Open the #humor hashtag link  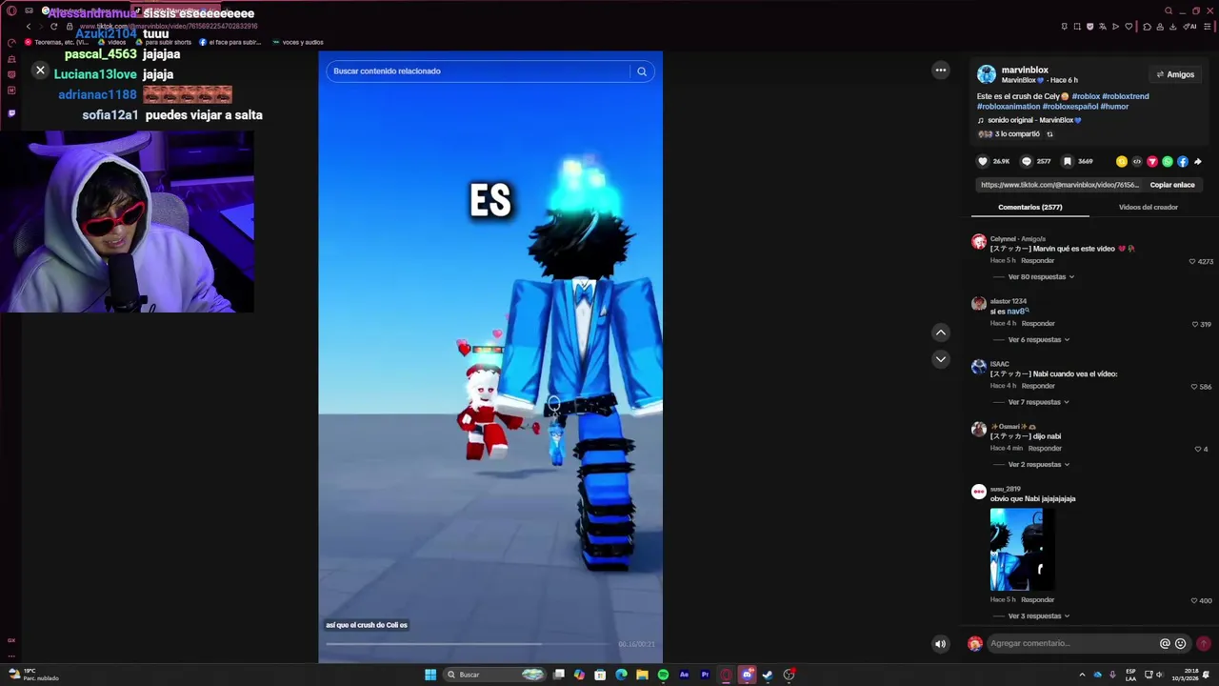point(1114,107)
